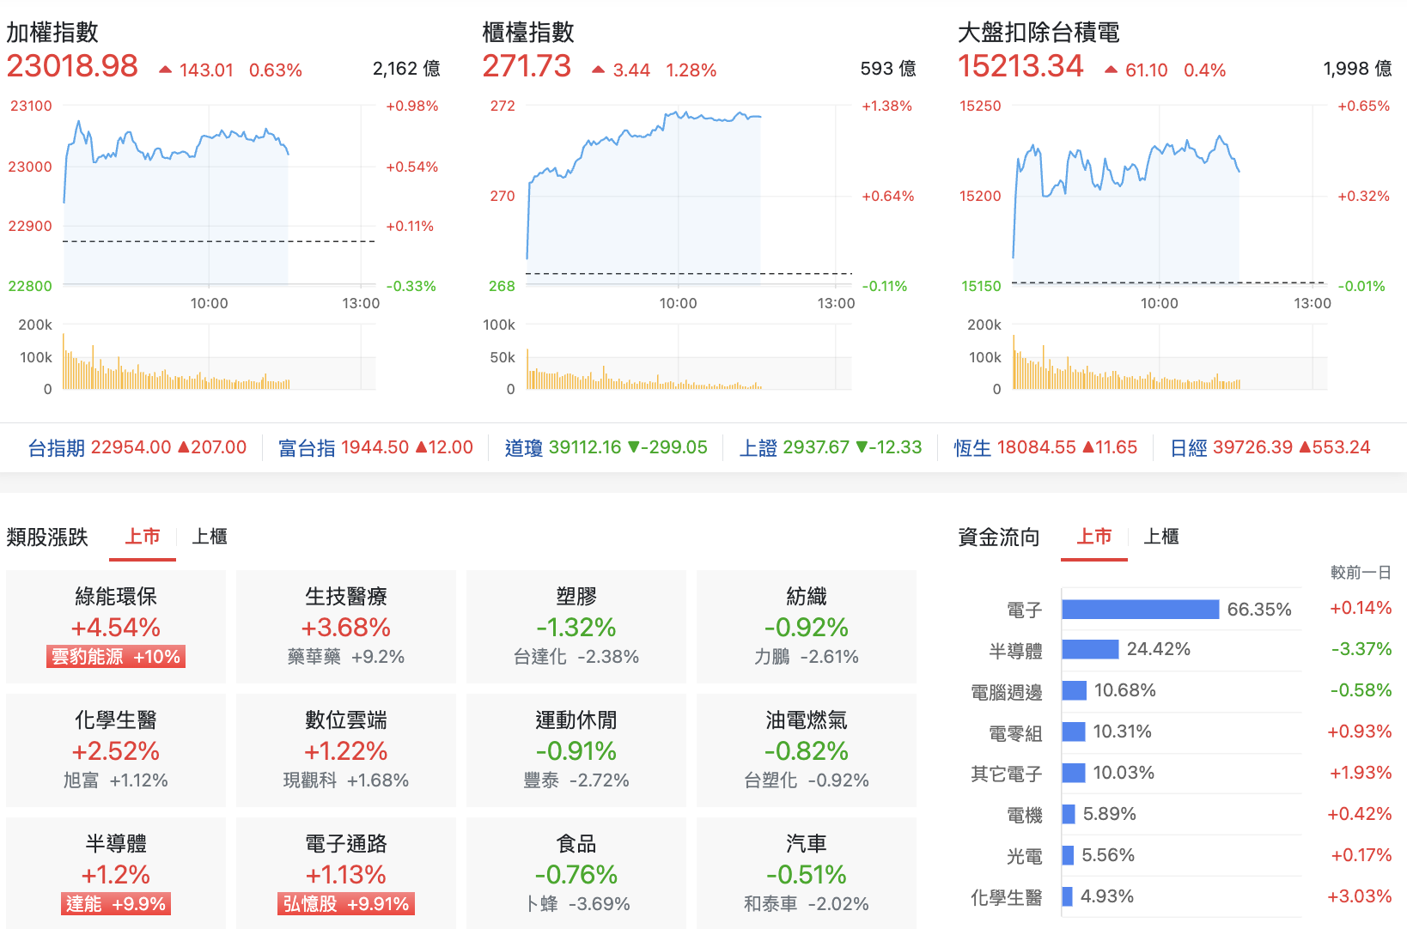Open the 台指期 futures quote link
The image size is (1407, 929).
tap(137, 447)
